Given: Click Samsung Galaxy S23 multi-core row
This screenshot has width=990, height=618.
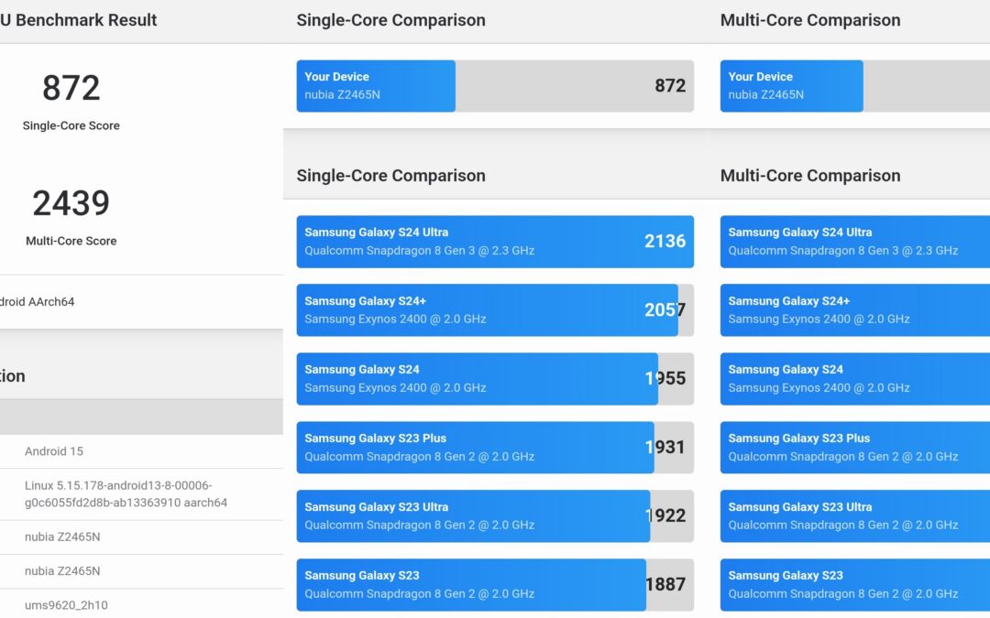Looking at the screenshot, I should click(854, 585).
